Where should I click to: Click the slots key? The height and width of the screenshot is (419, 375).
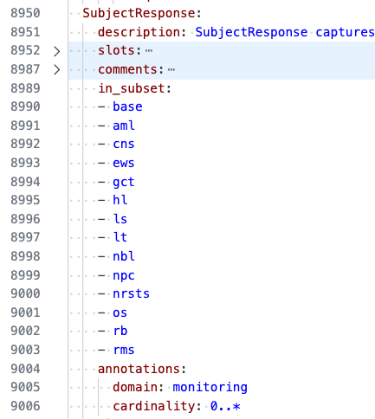click(116, 51)
